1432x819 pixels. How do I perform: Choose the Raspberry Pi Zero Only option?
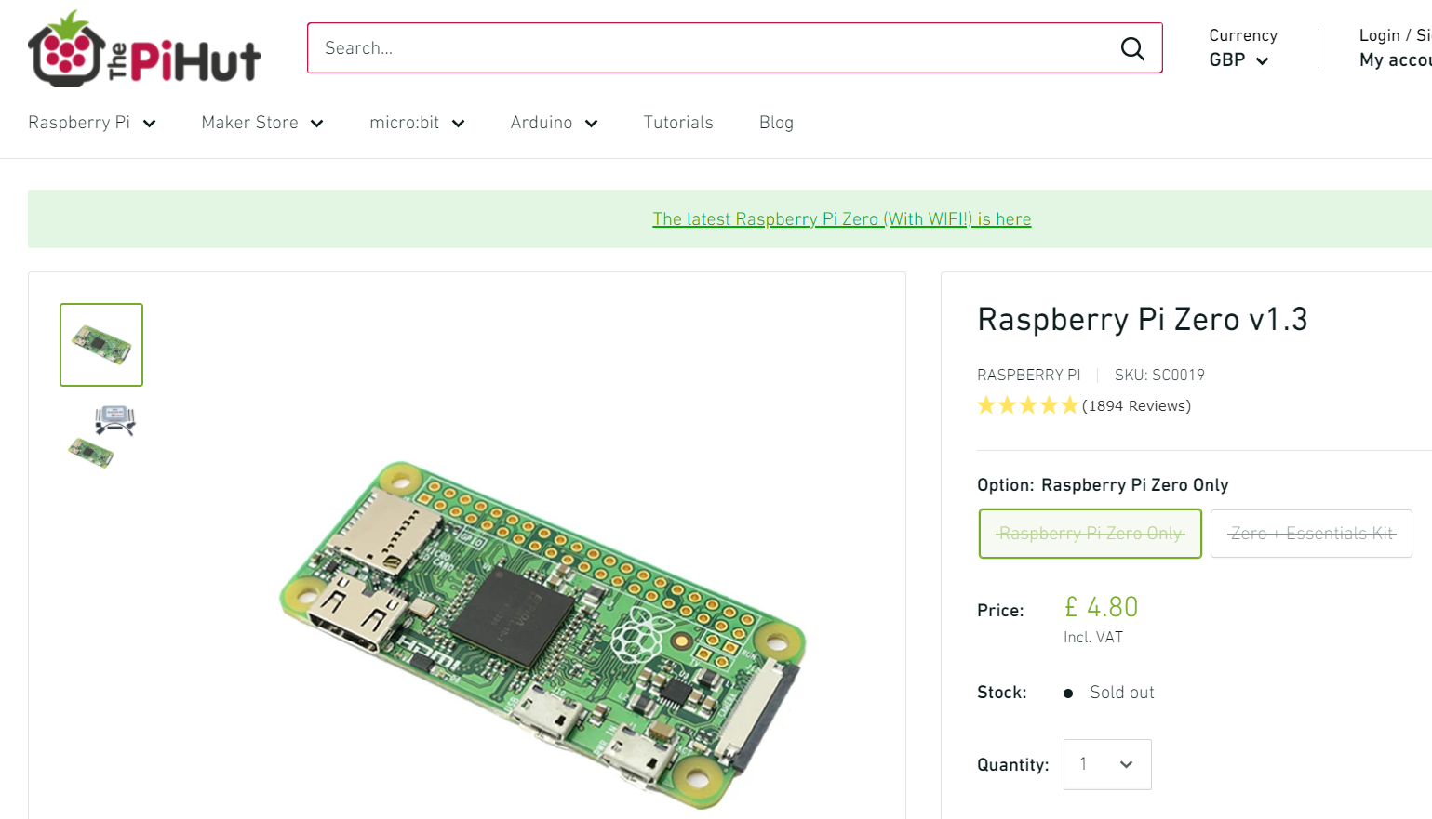point(1090,534)
